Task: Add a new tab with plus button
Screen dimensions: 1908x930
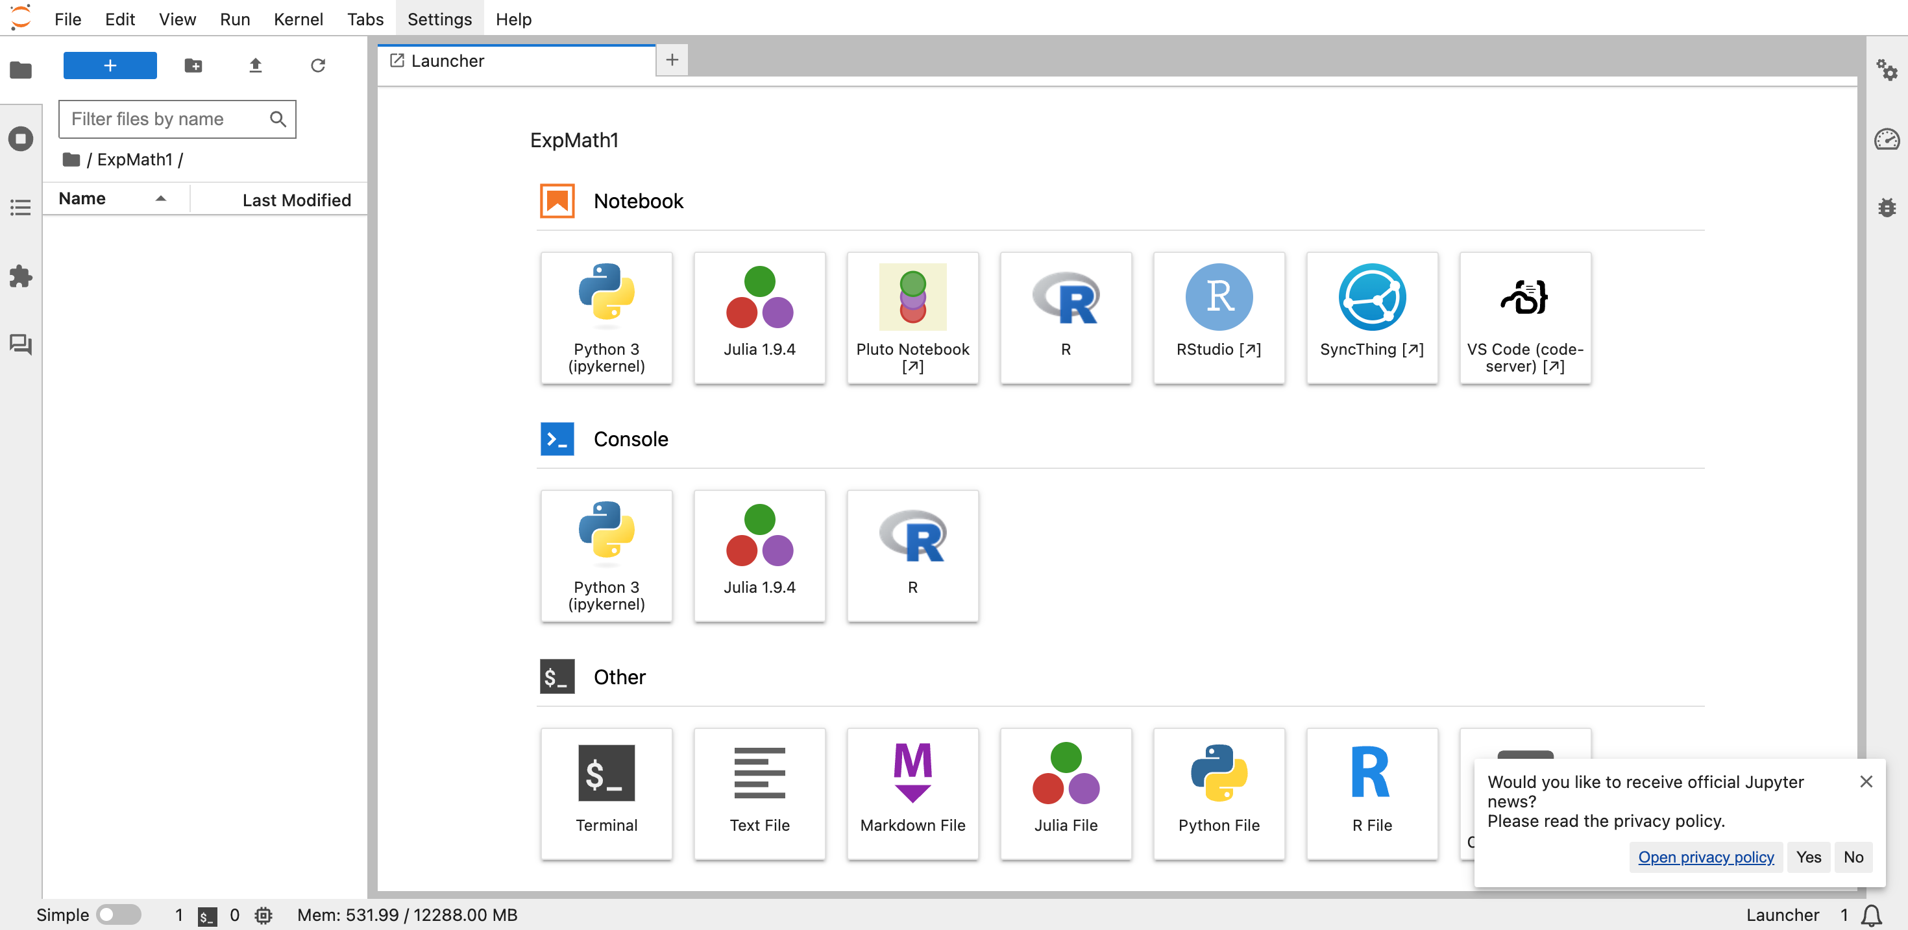Action: tap(672, 60)
